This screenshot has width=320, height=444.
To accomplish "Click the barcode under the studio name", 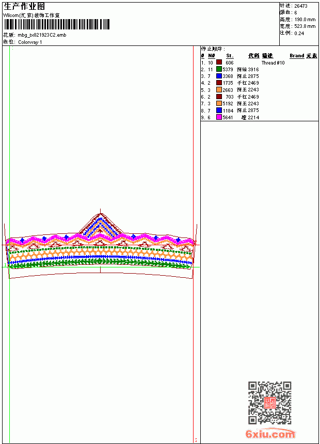I will tap(57, 24).
